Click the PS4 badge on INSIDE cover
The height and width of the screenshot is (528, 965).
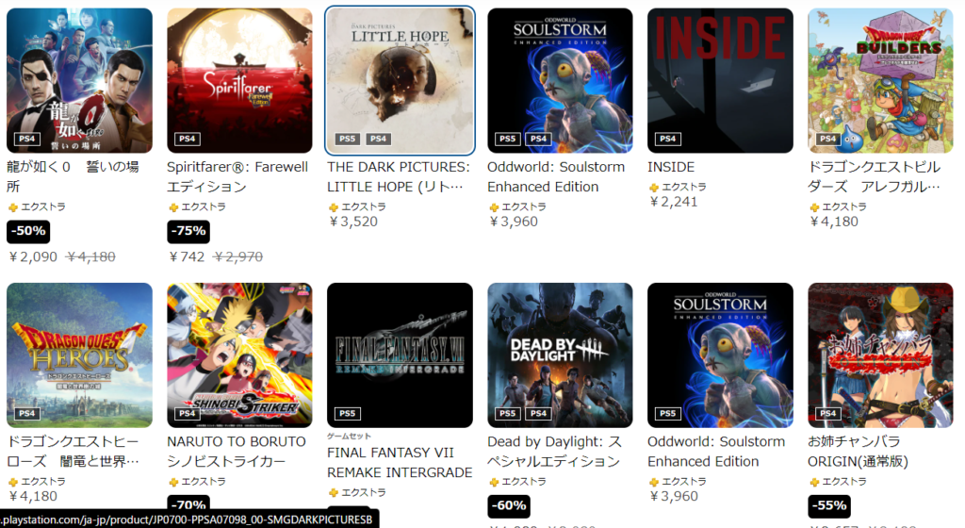[668, 140]
